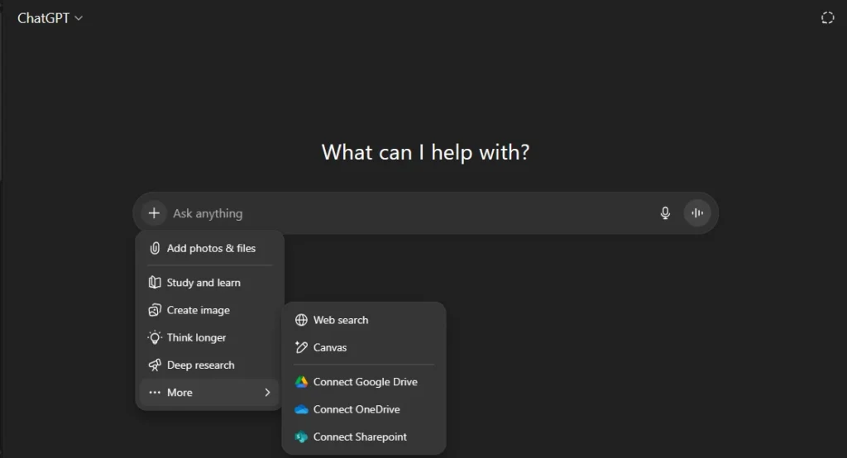Select Connect OneDrive
This screenshot has width=847, height=458.
pyautogui.click(x=364, y=409)
